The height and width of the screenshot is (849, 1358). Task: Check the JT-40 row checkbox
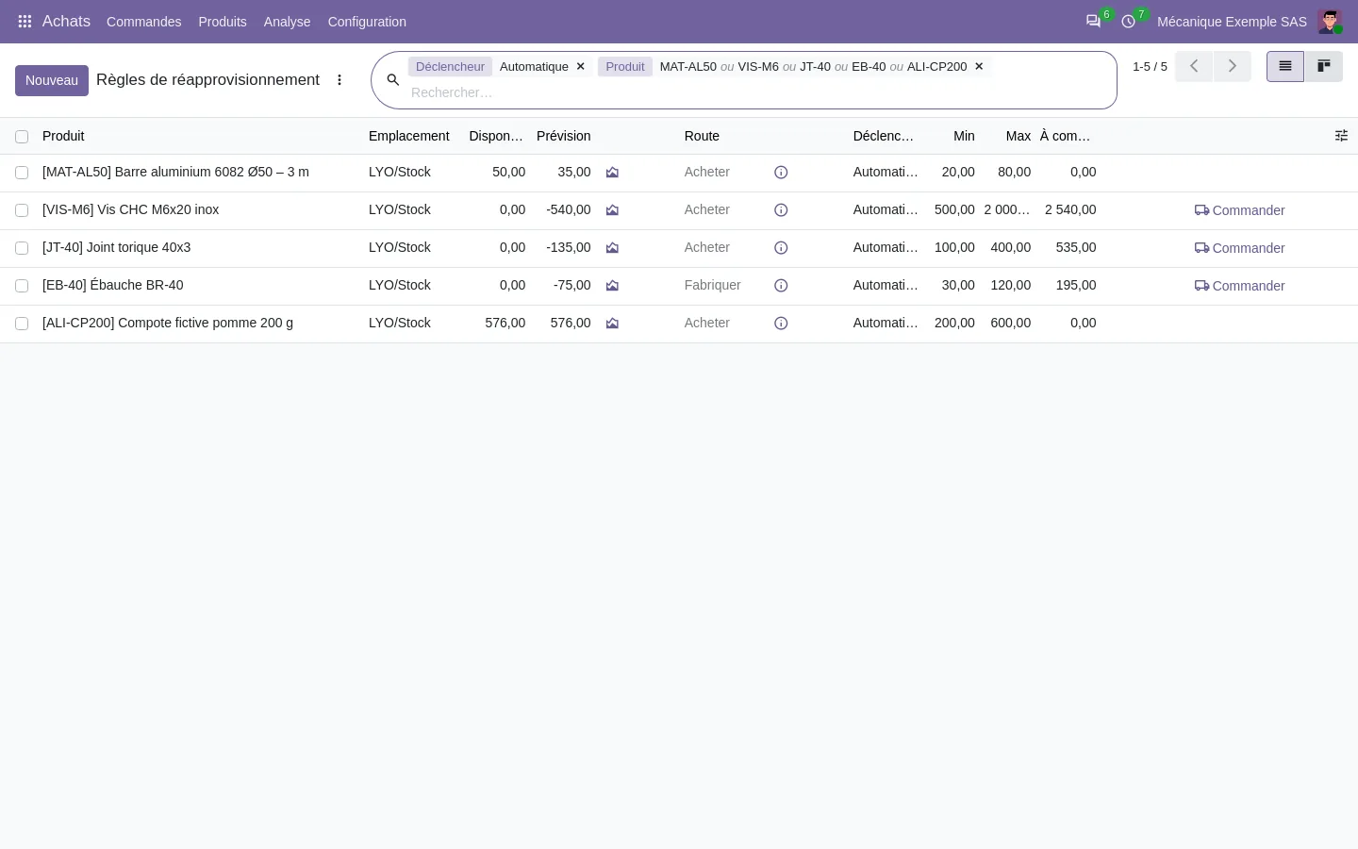coord(22,248)
